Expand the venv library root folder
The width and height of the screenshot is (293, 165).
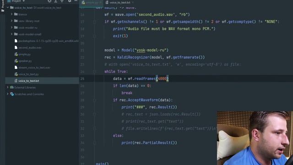pos(11,21)
